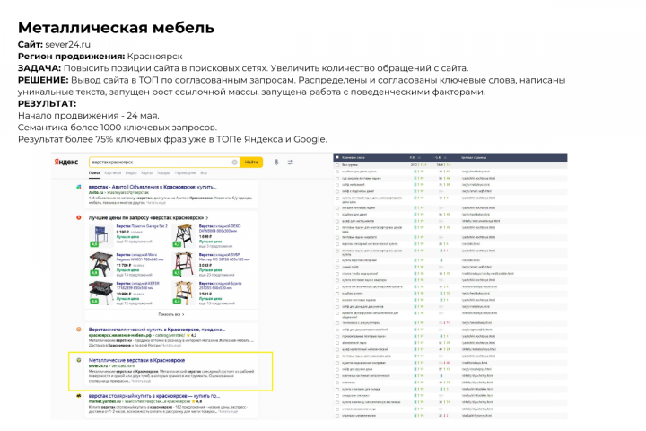
Task: Open the Переводчик tab
Action: 186,172
